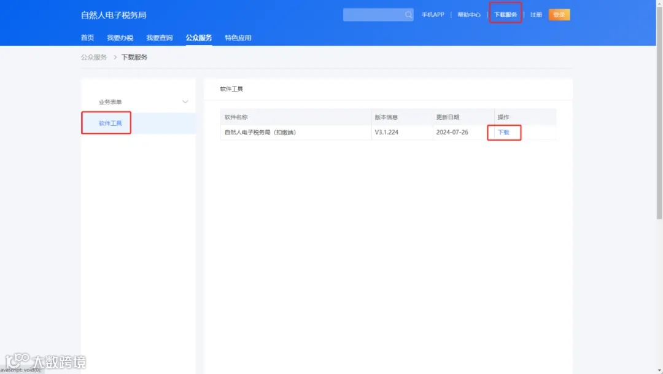The width and height of the screenshot is (663, 374).
Task: Click 下载服务 in the top bar
Action: [505, 14]
